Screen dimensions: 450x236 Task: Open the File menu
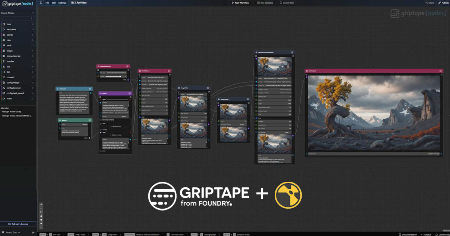47,3
